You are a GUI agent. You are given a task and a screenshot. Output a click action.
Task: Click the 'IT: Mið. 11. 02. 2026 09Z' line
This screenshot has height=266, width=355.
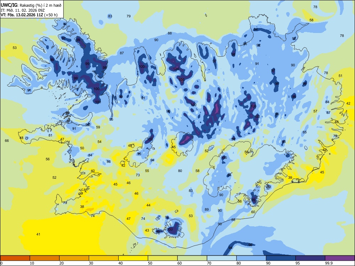tap(23, 10)
